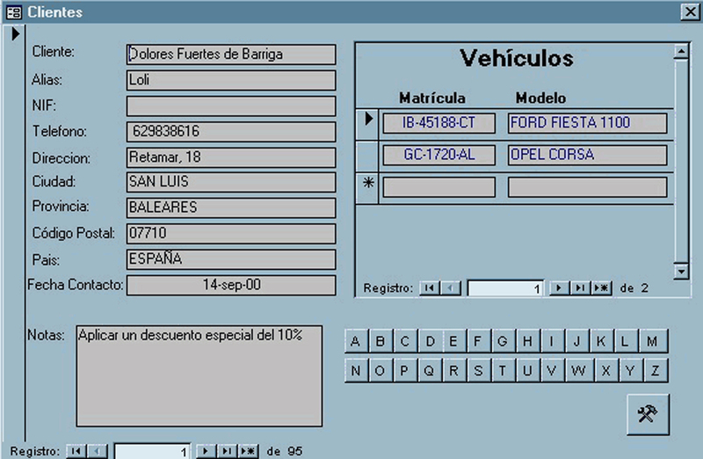703x459 pixels.
Task: Go to next Vehículos record
Action: click(559, 288)
